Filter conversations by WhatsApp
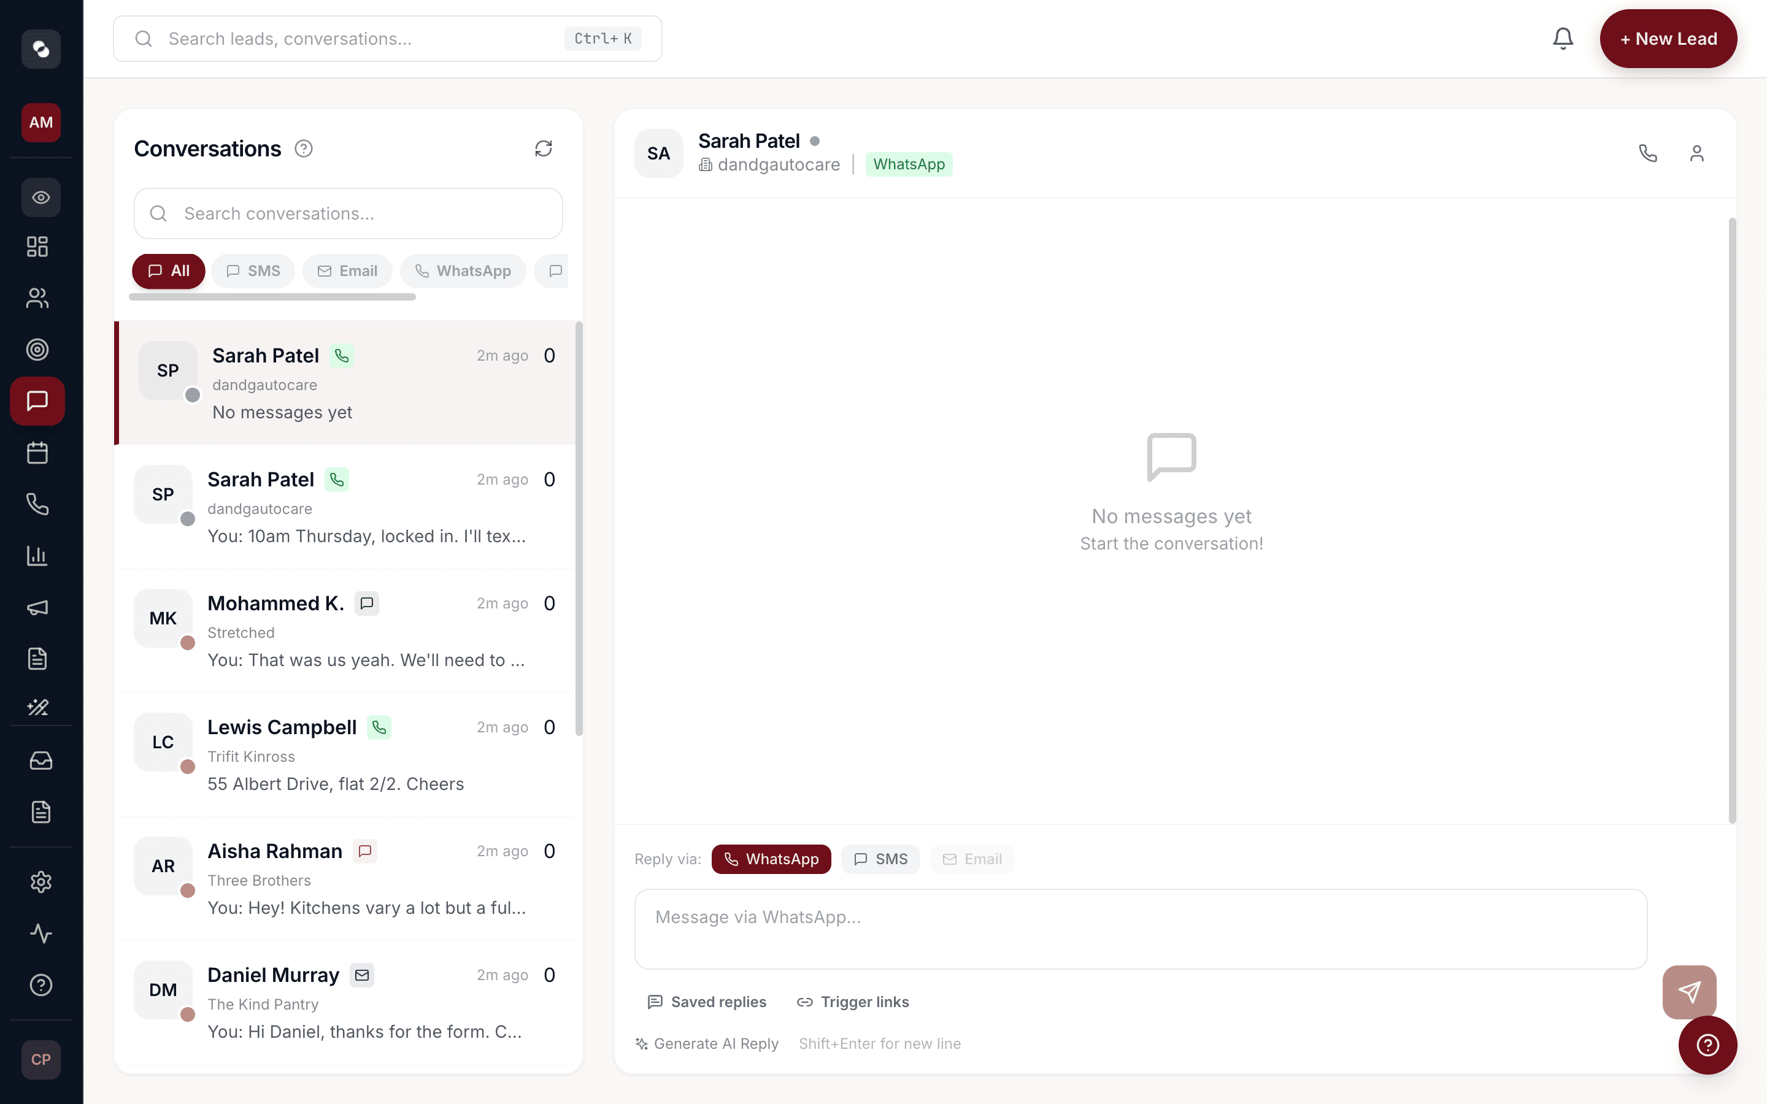 coord(463,271)
